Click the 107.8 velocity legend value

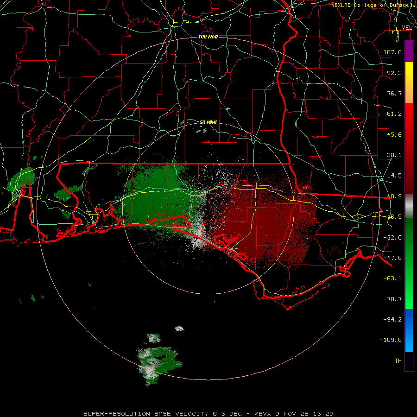tap(392, 52)
